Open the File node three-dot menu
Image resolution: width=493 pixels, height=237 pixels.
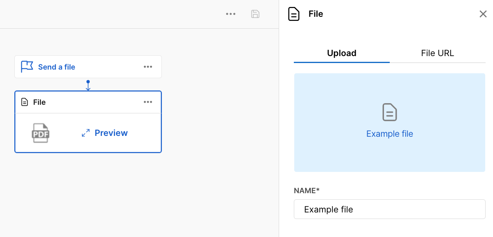click(x=148, y=102)
